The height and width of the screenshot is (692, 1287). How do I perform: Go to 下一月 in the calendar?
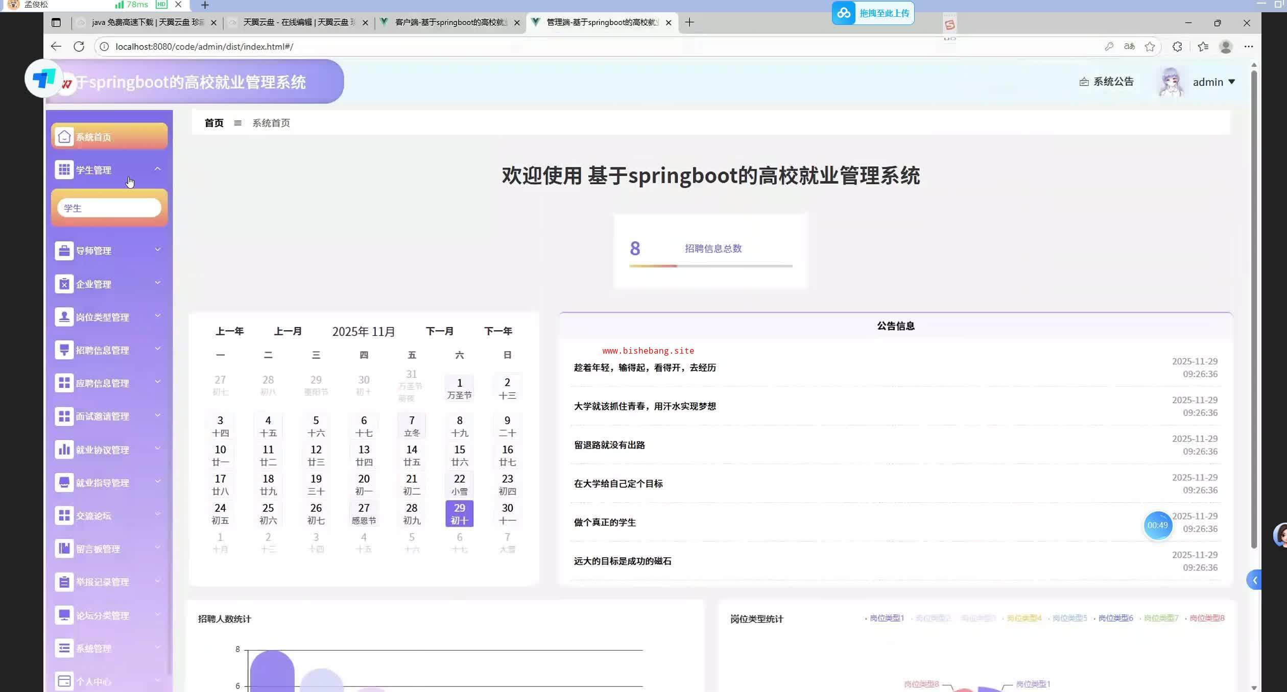(439, 331)
